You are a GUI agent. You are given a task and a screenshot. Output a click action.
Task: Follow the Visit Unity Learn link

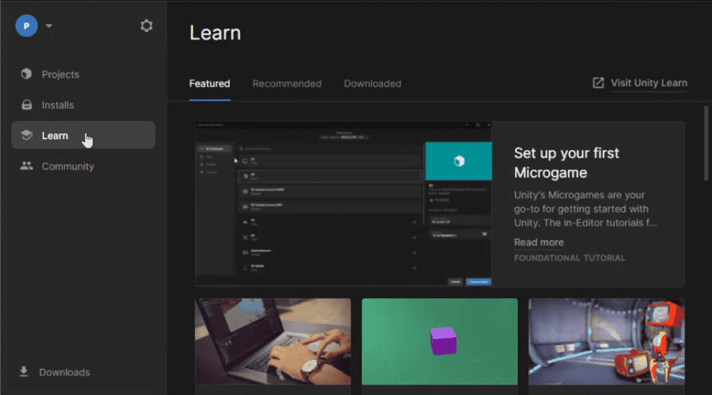pyautogui.click(x=649, y=83)
